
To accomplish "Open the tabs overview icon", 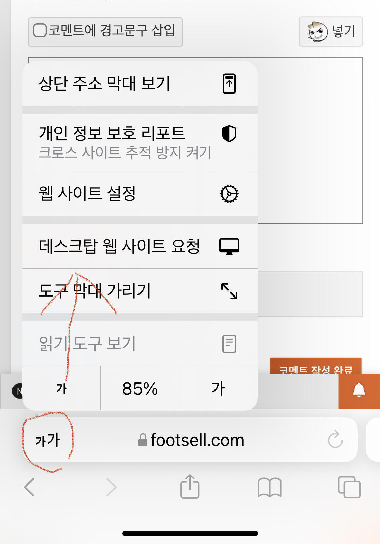I will (x=349, y=487).
